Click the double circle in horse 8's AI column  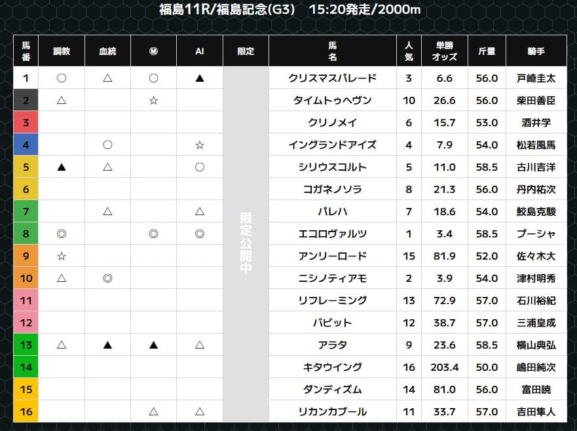(x=200, y=234)
